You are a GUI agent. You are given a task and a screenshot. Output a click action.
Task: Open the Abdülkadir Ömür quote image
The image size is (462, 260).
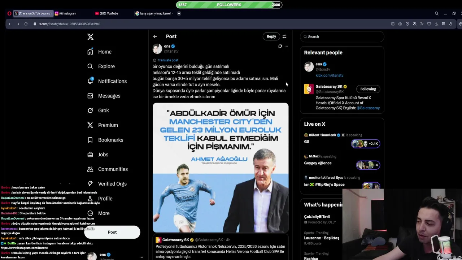pyautogui.click(x=221, y=168)
